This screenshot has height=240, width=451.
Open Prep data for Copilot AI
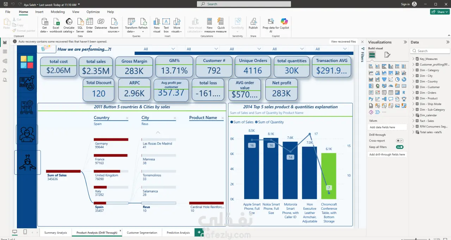[271, 25]
